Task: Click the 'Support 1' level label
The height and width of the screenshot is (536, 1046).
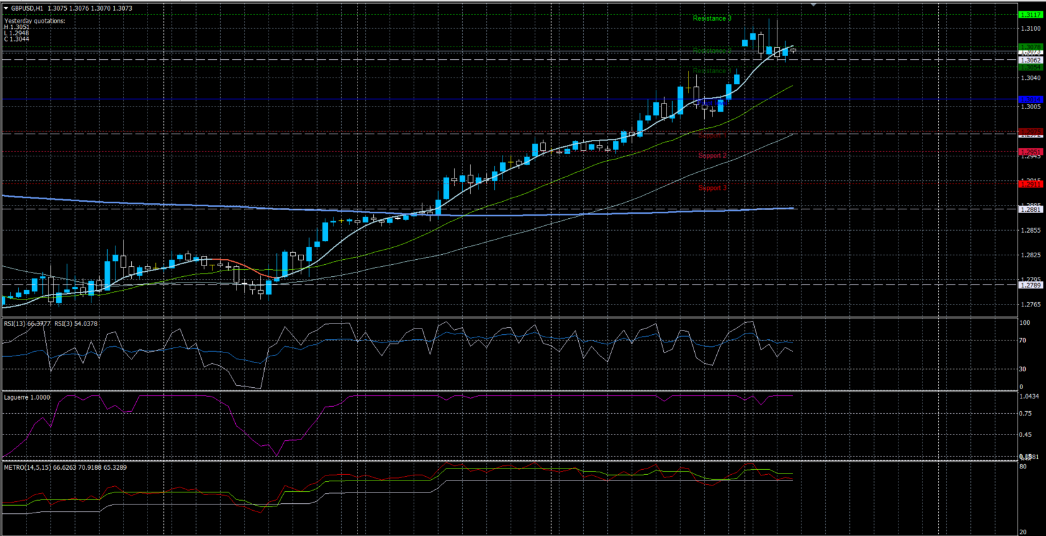Action: 712,135
